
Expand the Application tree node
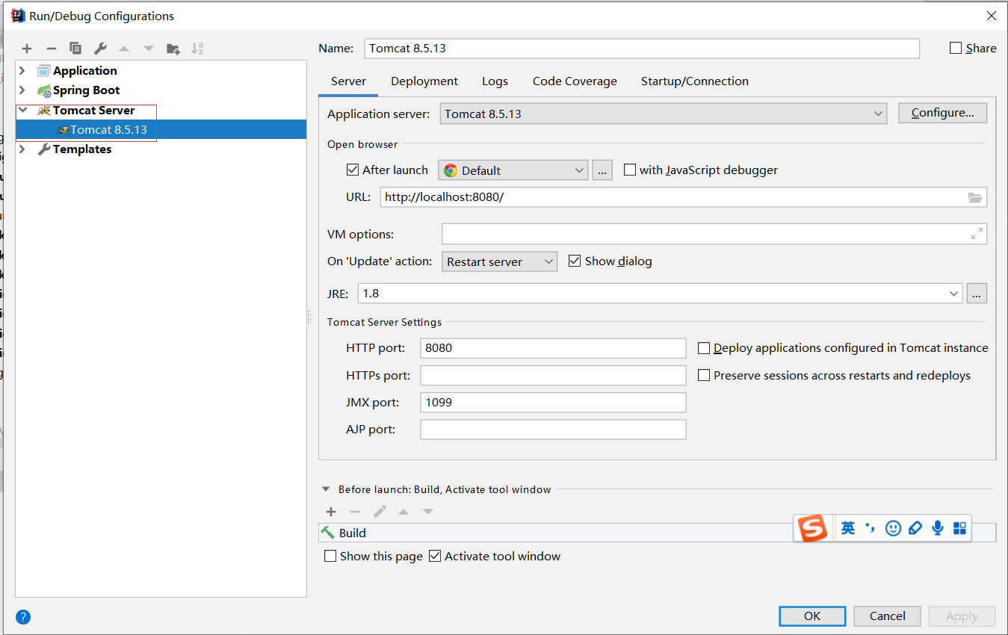[x=22, y=70]
